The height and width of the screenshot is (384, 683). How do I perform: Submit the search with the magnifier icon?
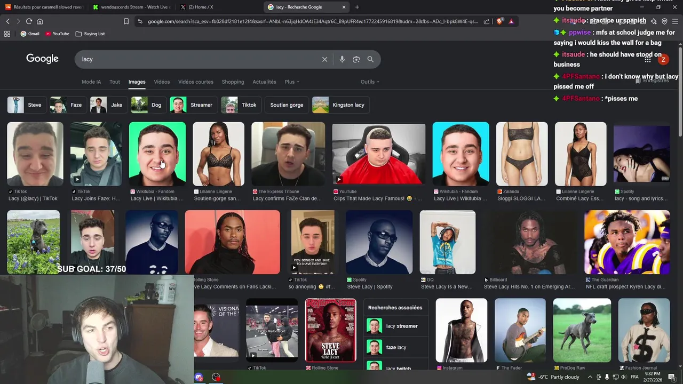click(370, 59)
